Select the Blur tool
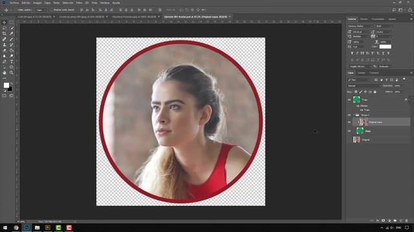 point(5,56)
